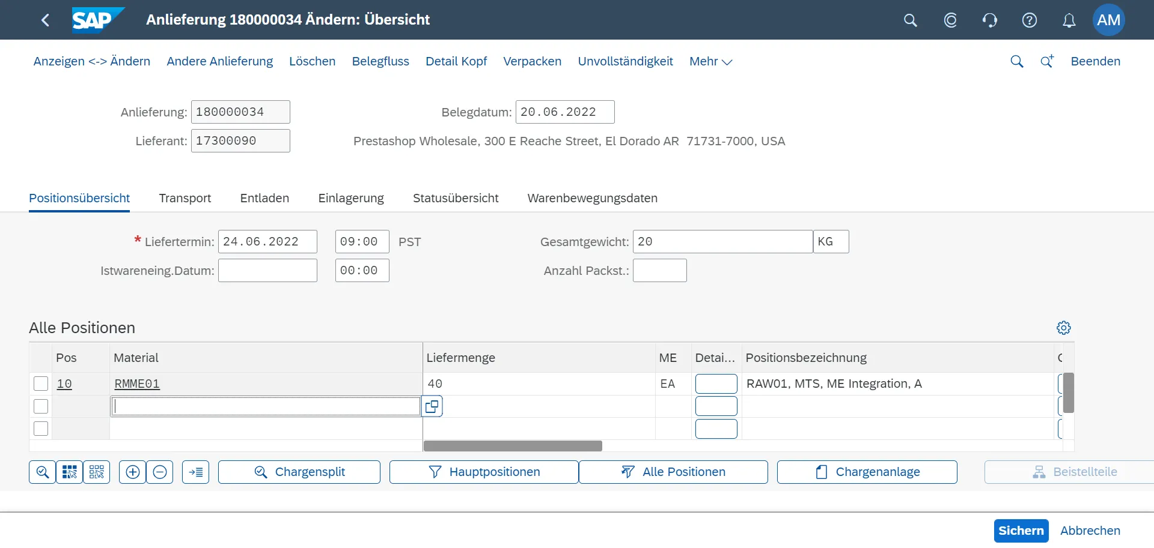Click the KG weight unit field
This screenshot has width=1154, height=548.
[x=831, y=242]
